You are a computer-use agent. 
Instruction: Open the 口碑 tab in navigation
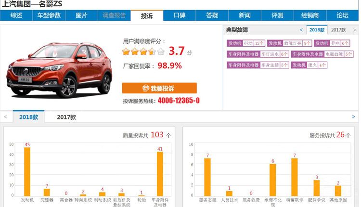(x=180, y=15)
